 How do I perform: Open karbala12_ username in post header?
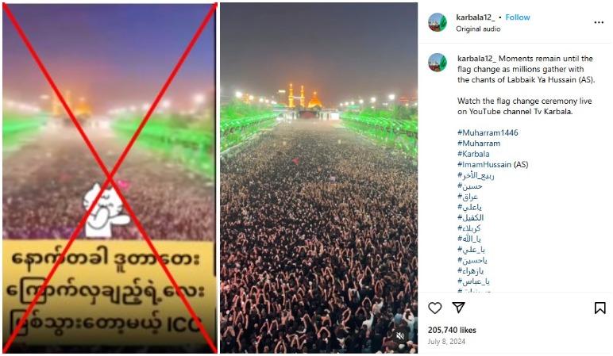coord(475,17)
